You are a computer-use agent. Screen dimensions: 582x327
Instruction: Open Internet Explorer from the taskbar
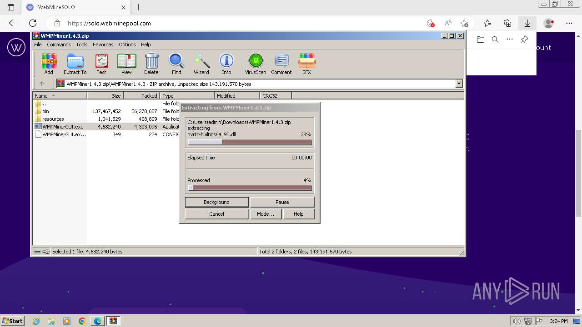[36, 321]
